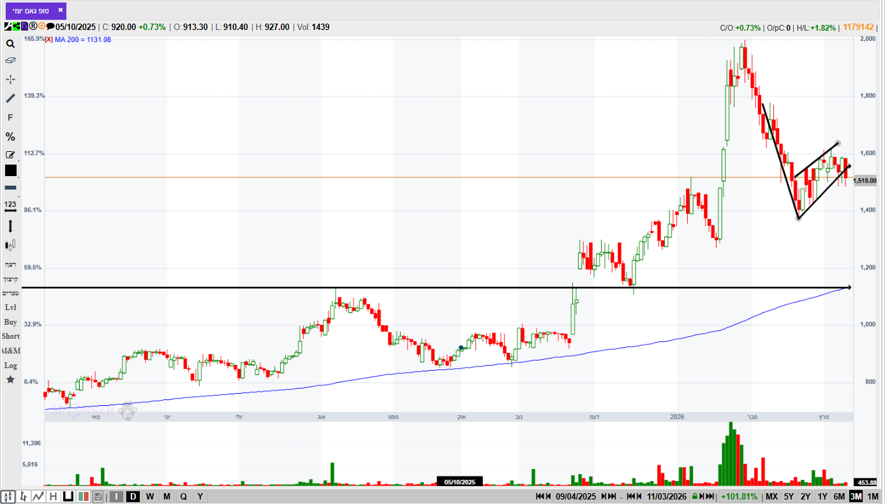Select the magnifier zoom tool
Image resolution: width=885 pixels, height=504 pixels.
[x=10, y=44]
